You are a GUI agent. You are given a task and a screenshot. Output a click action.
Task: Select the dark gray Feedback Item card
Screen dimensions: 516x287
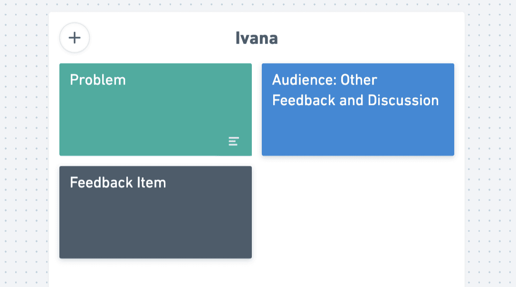click(155, 212)
